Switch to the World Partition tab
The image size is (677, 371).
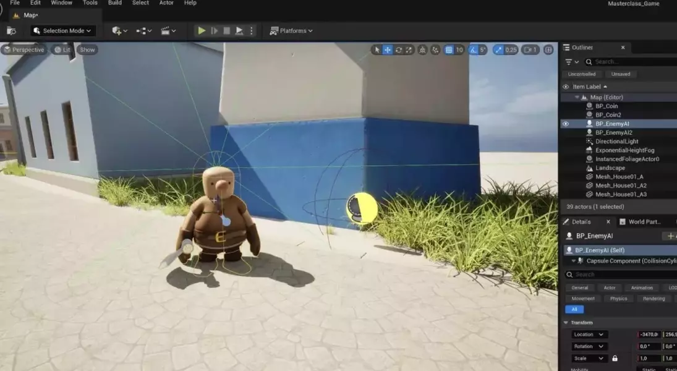click(644, 222)
